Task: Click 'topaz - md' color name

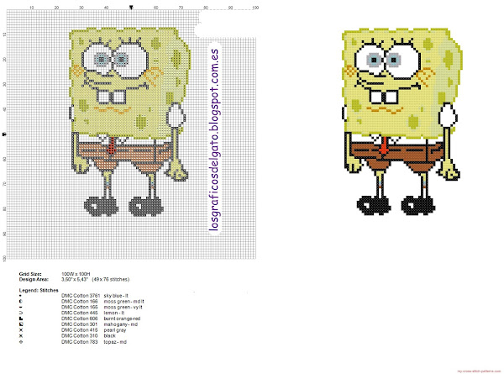Action: pyautogui.click(x=115, y=342)
